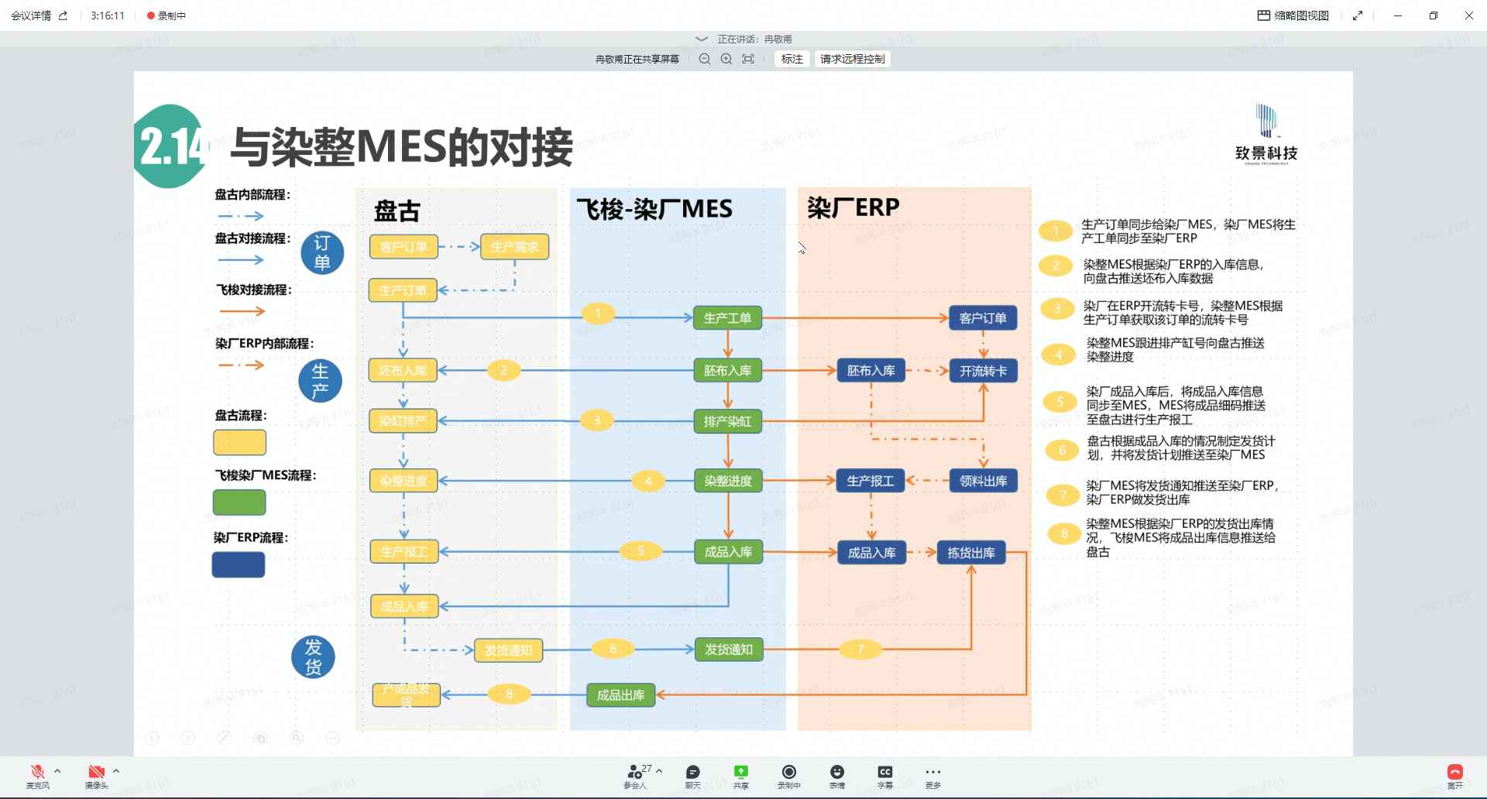This screenshot has height=799, width=1487.
Task: Click the red 录制中 recording indicator at the top
Action: [x=167, y=15]
